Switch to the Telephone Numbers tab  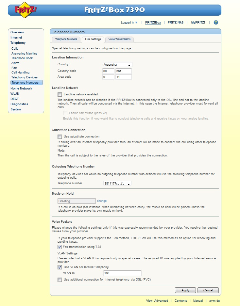[66, 40]
